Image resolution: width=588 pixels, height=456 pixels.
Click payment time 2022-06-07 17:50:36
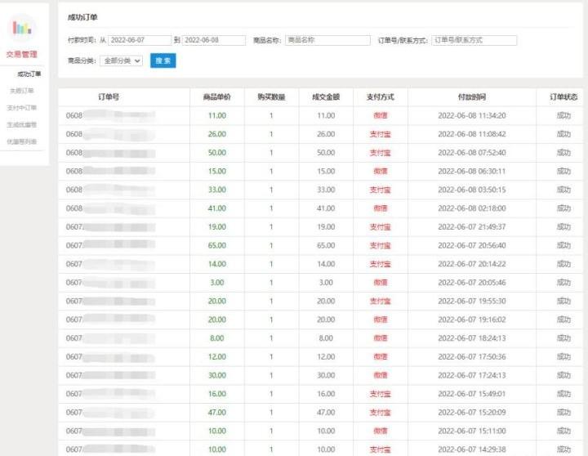(x=472, y=356)
